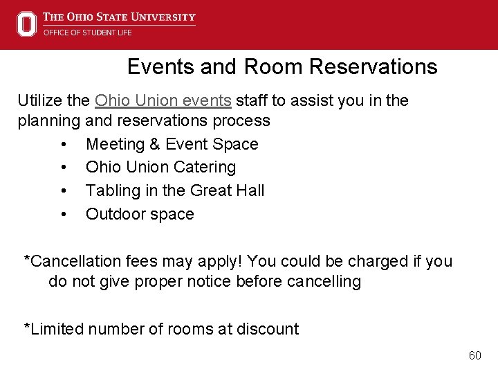Select the Tabling in the Great Hall item

click(x=175, y=190)
